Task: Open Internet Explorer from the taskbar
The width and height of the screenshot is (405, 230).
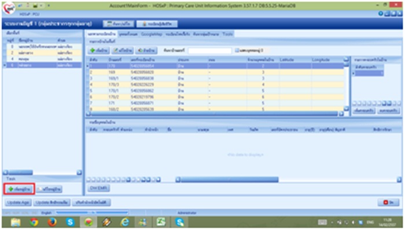Action: pos(125,222)
